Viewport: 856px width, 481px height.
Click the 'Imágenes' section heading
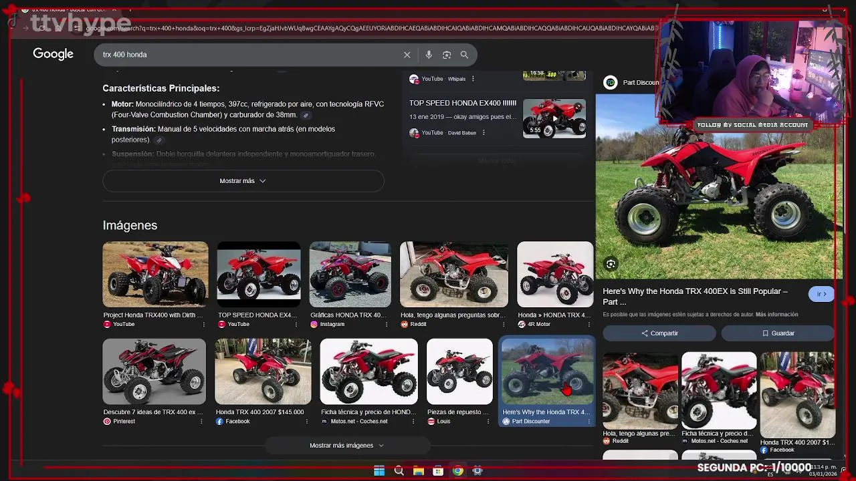point(130,226)
